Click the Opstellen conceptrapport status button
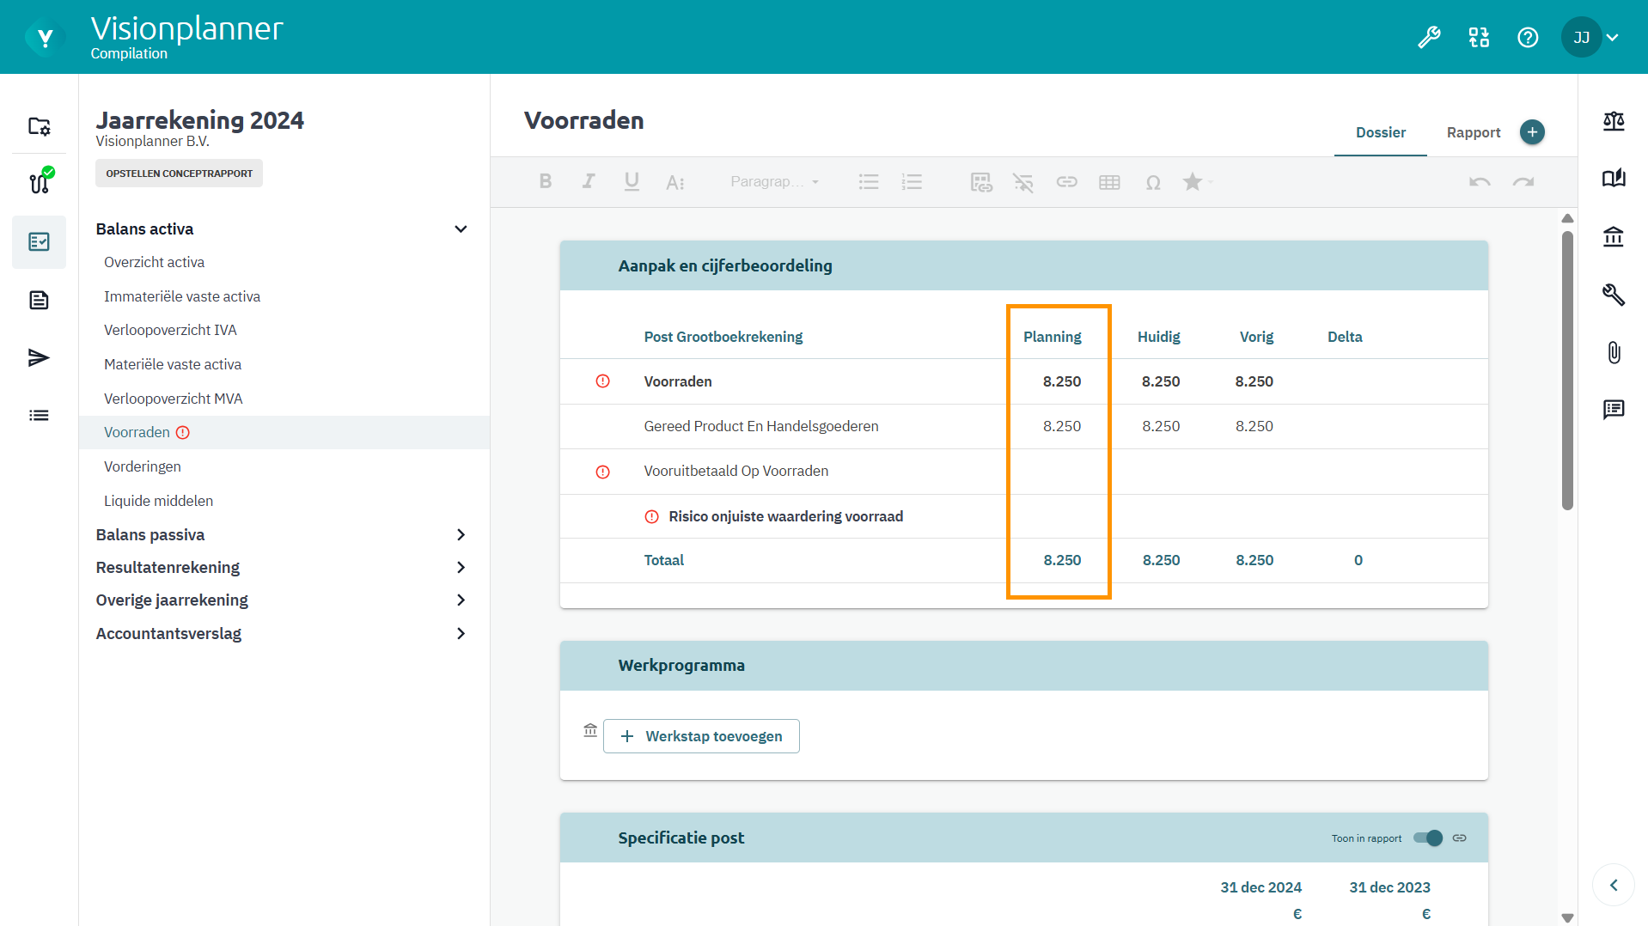The image size is (1648, 926). [179, 174]
